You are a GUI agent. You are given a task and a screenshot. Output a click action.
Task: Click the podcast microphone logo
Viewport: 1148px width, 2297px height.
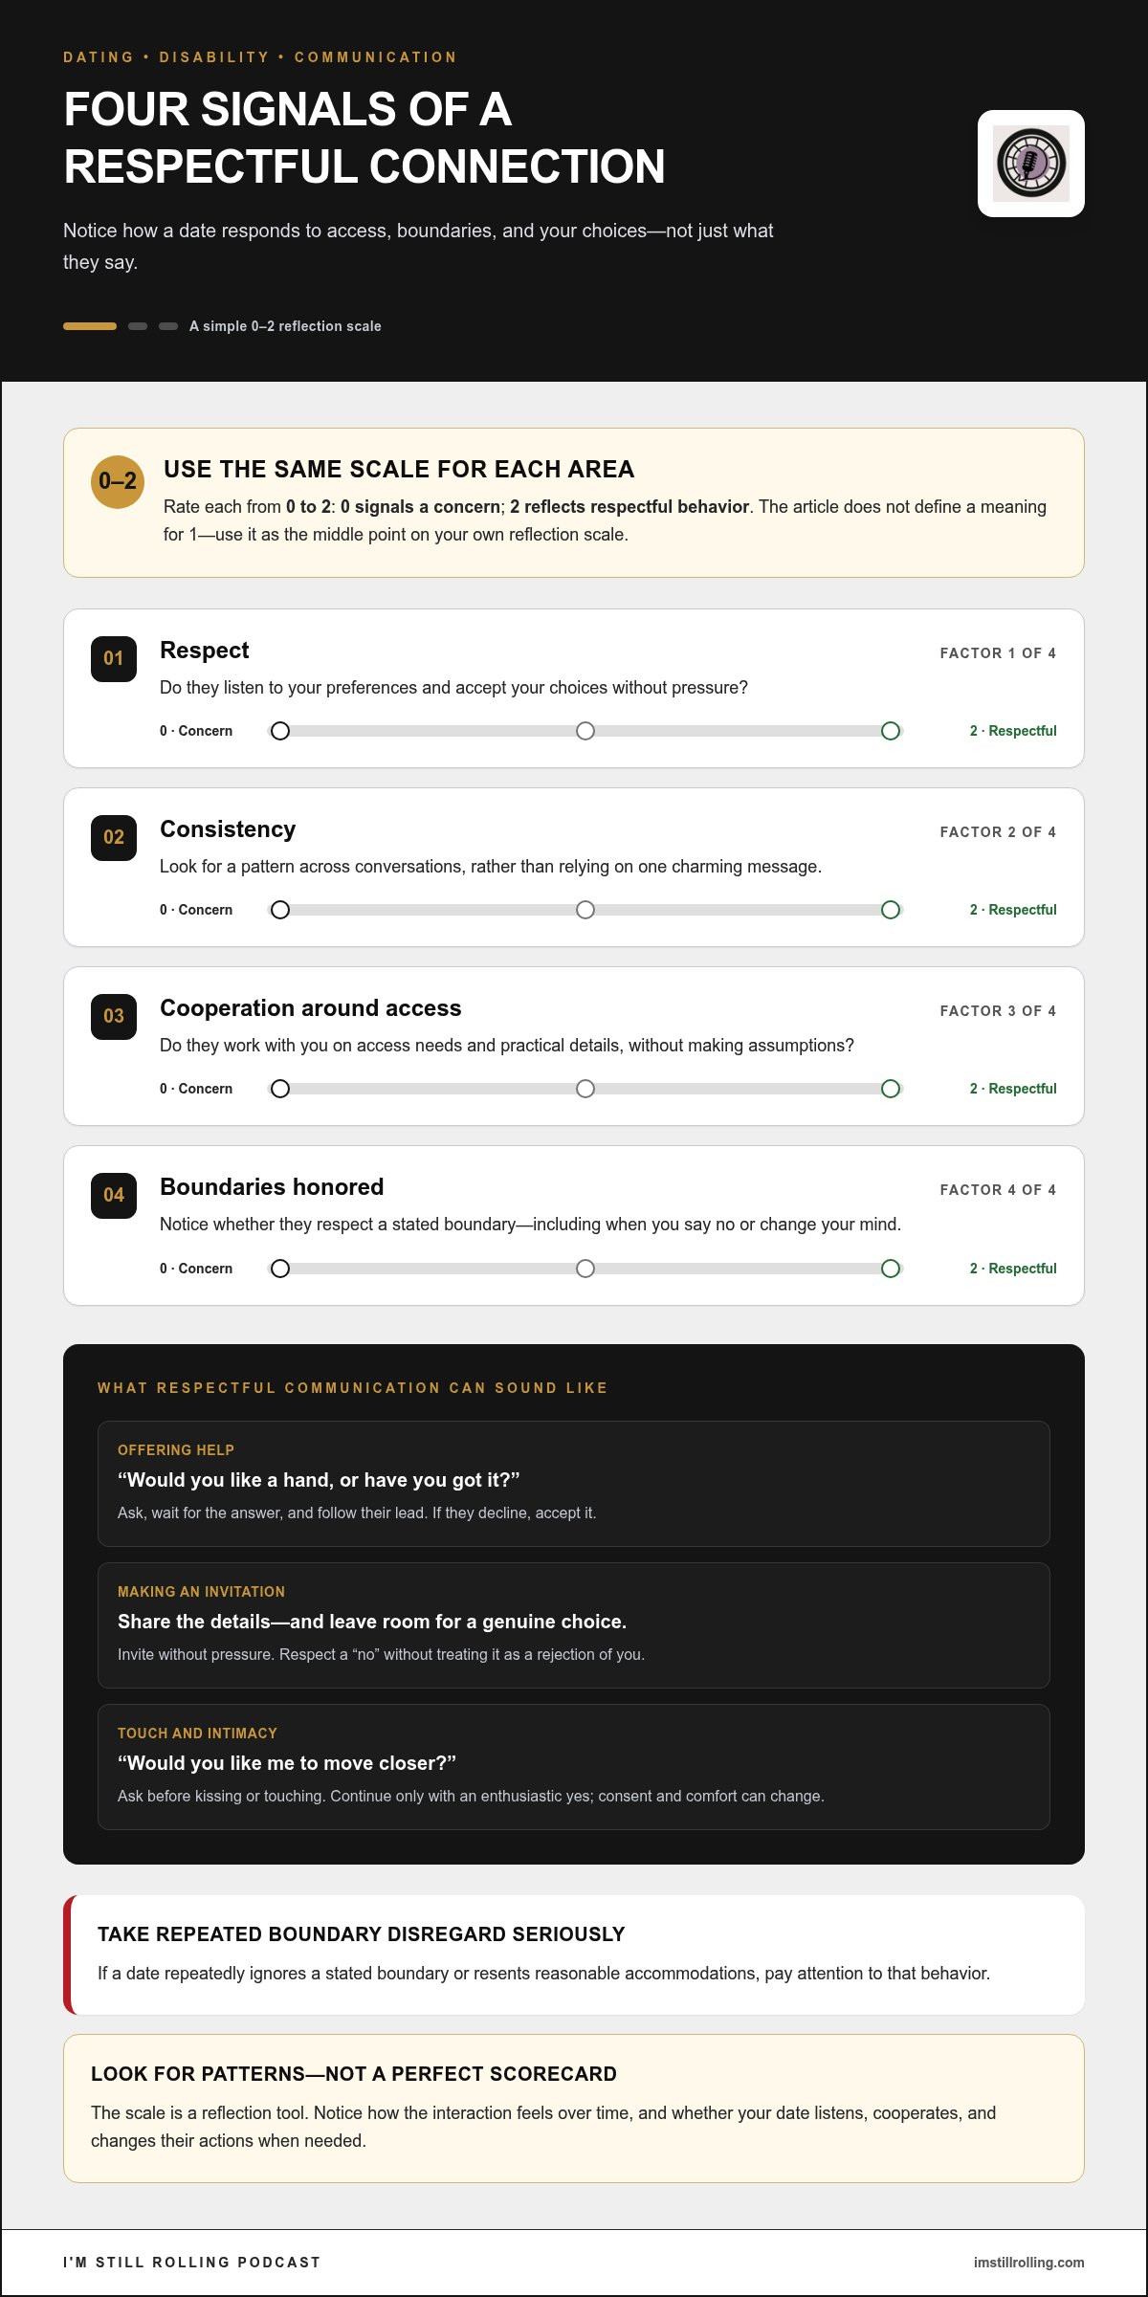coord(1030,164)
